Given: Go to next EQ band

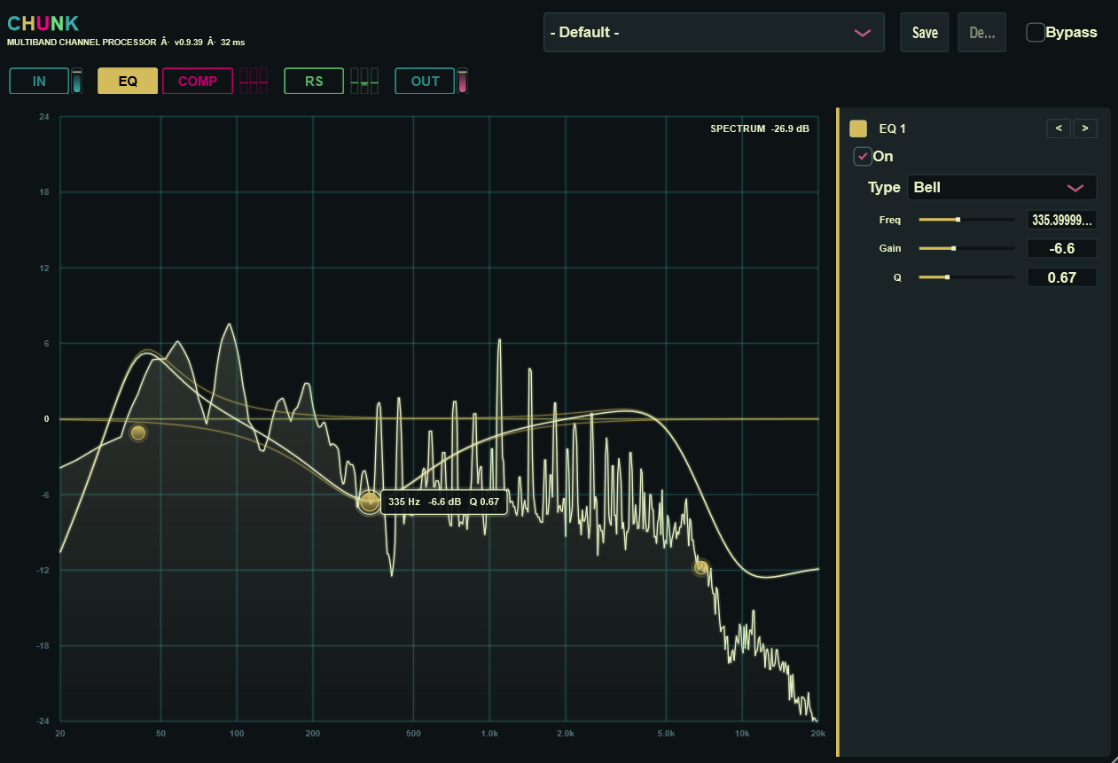Looking at the screenshot, I should tap(1085, 128).
